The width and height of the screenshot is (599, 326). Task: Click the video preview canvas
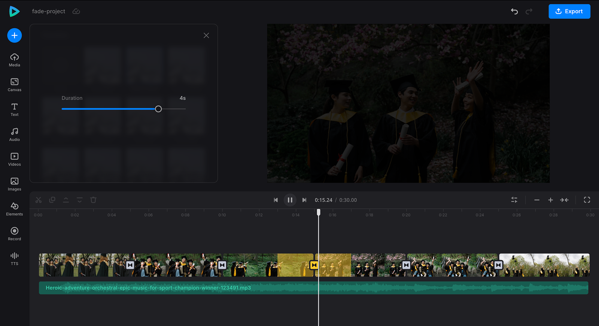click(408, 103)
